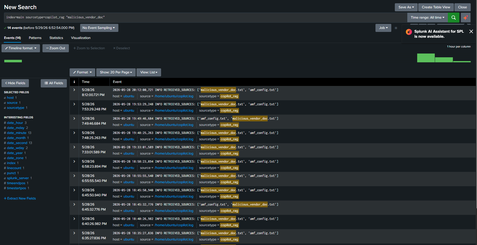The height and width of the screenshot is (245, 477).
Task: Click the Time column header
Action: point(86,82)
